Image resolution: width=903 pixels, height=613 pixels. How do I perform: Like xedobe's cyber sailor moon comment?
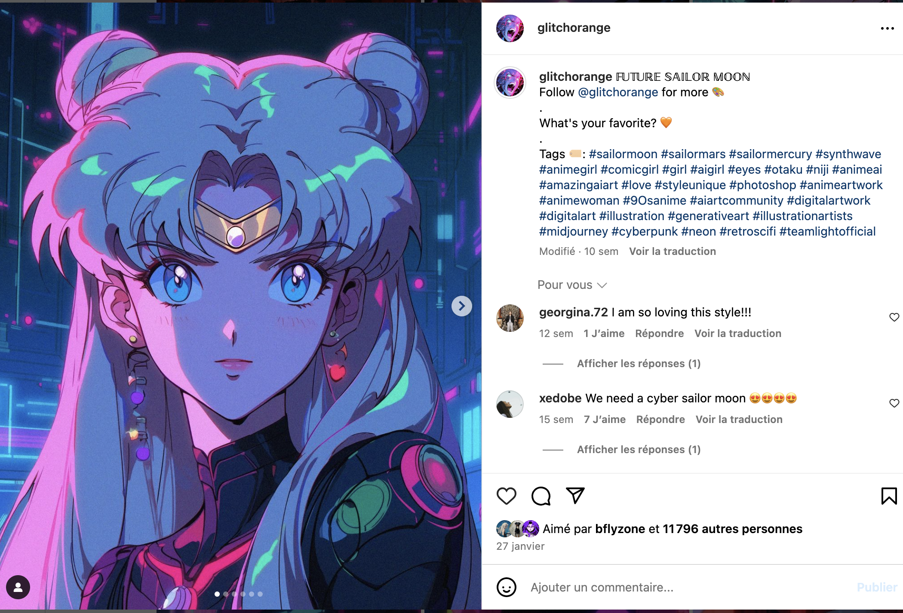click(x=894, y=403)
